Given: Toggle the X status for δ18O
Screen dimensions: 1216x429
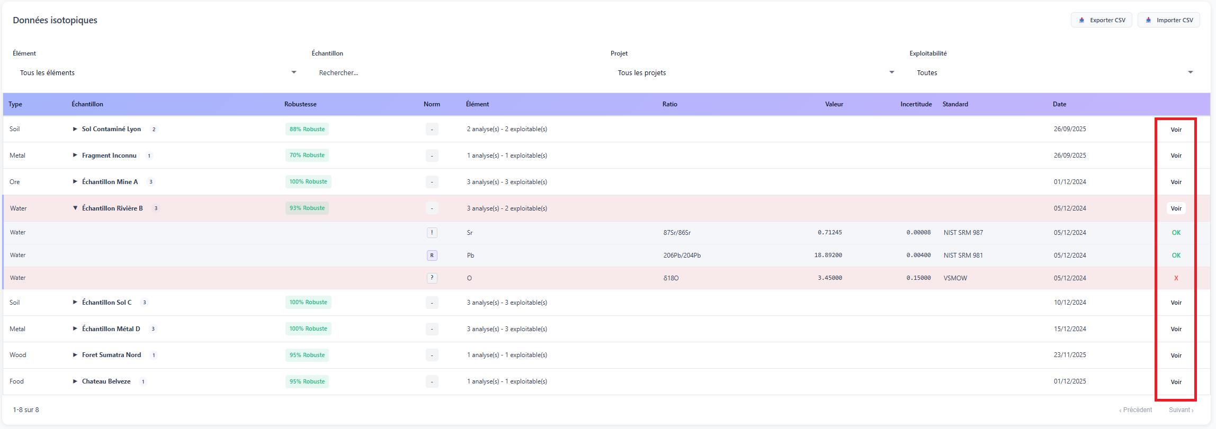Looking at the screenshot, I should pyautogui.click(x=1176, y=278).
